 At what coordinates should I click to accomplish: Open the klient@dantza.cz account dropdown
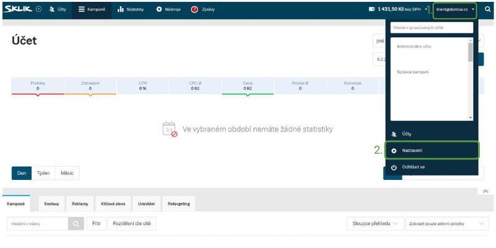click(455, 9)
